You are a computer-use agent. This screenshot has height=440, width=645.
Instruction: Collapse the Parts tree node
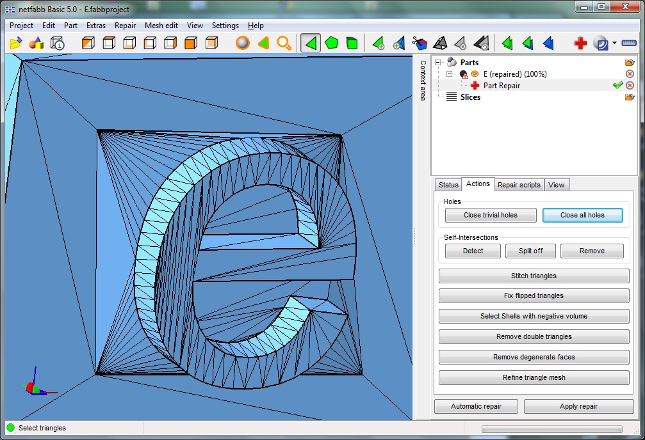tap(438, 63)
